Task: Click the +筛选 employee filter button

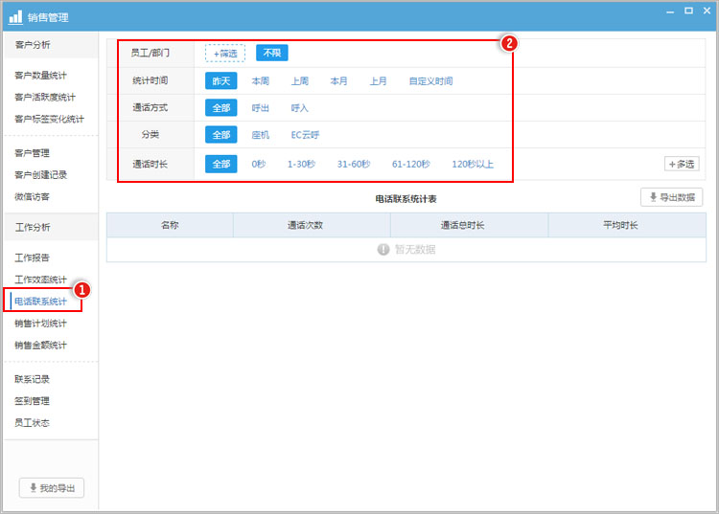Action: click(x=225, y=53)
